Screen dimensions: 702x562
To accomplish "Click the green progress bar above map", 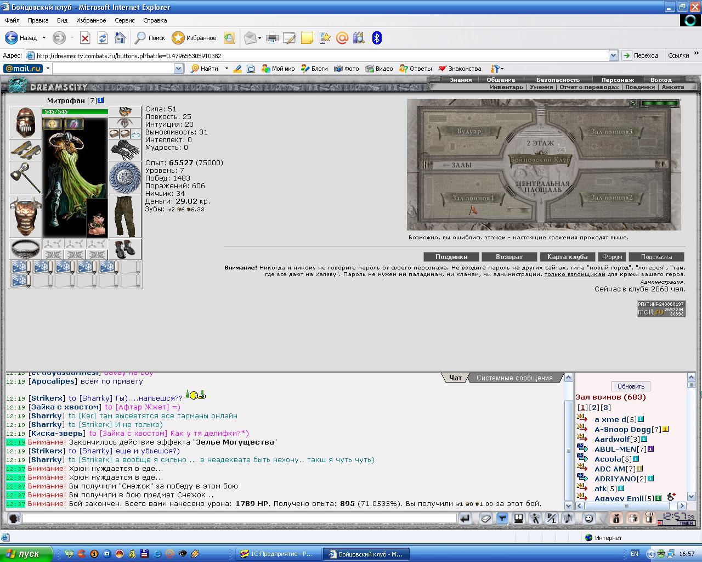I will (x=660, y=103).
